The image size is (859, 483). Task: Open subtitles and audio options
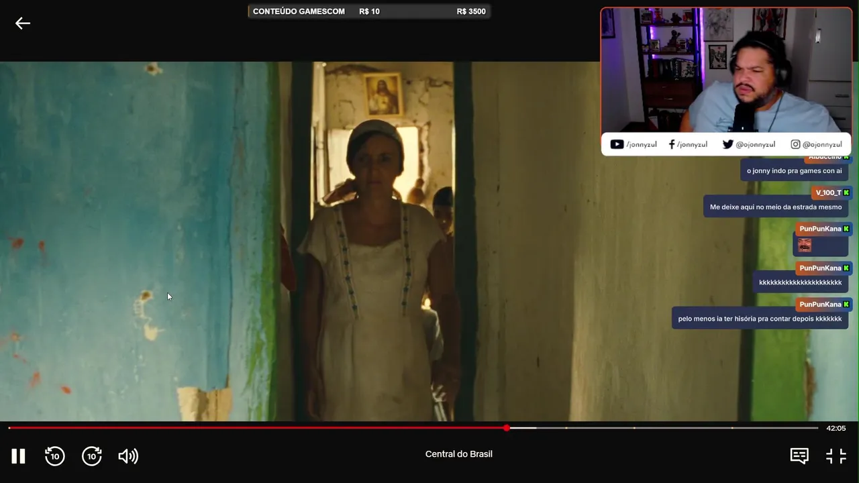pos(799,456)
